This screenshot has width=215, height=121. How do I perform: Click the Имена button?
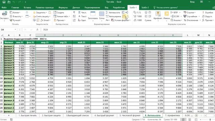click(x=167, y=16)
